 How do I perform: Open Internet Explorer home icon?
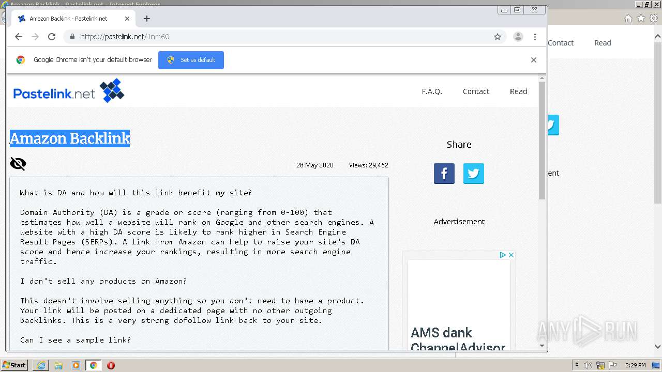tap(628, 18)
